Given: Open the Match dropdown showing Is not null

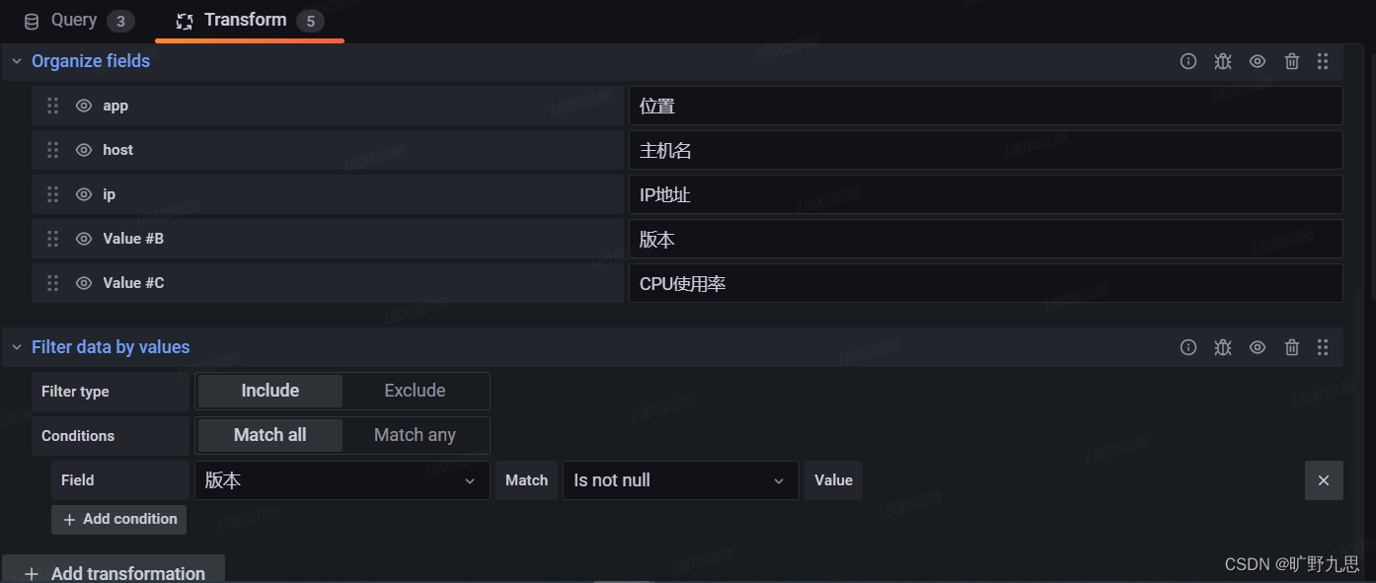Looking at the screenshot, I should point(680,480).
